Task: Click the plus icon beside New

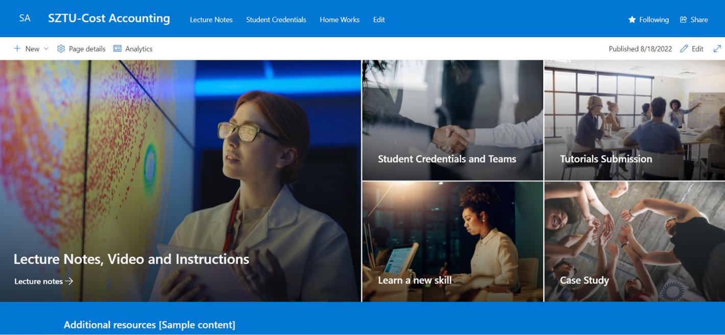Action: point(17,48)
